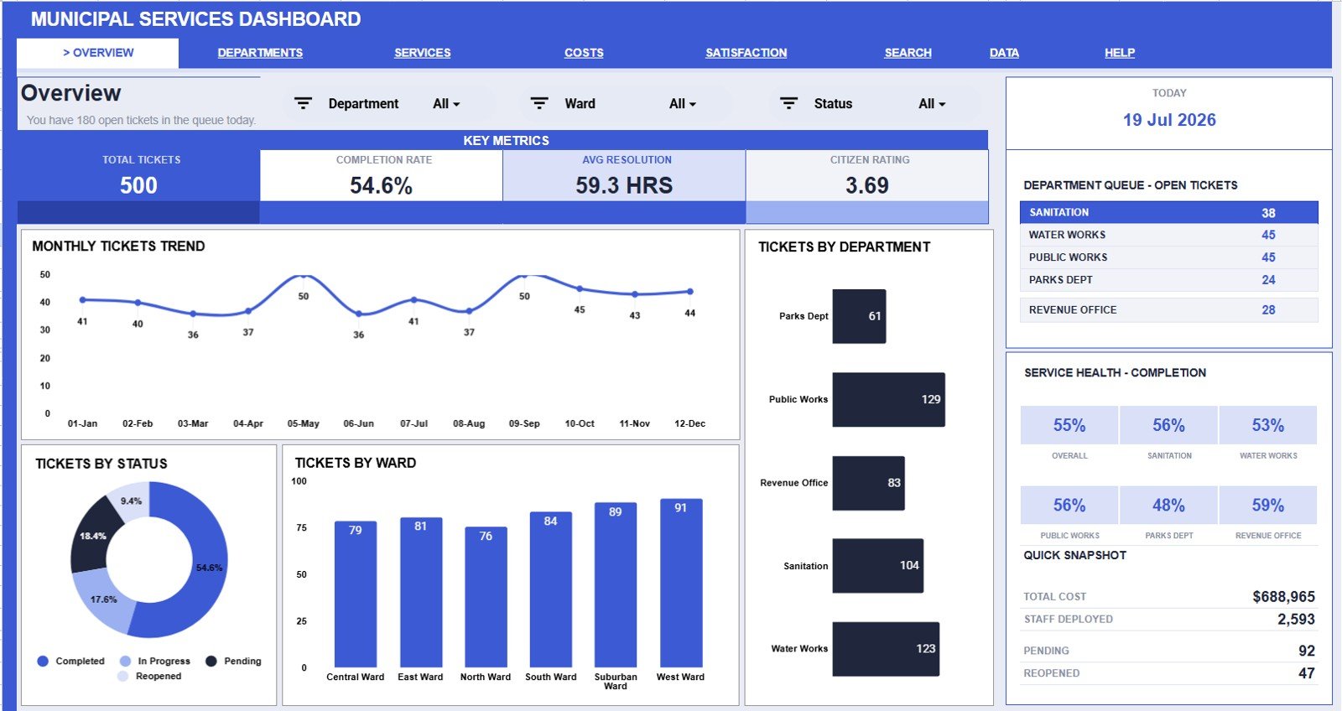This screenshot has height=711, width=1342.
Task: Open the Ward All dropdown
Action: tap(683, 104)
